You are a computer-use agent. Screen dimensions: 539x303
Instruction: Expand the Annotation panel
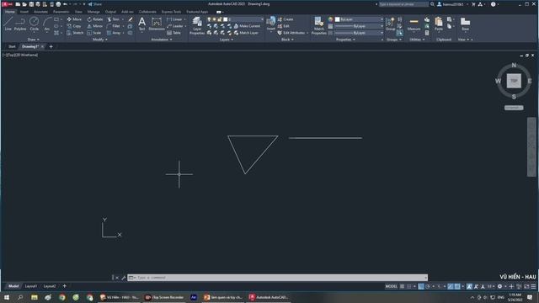coord(162,40)
